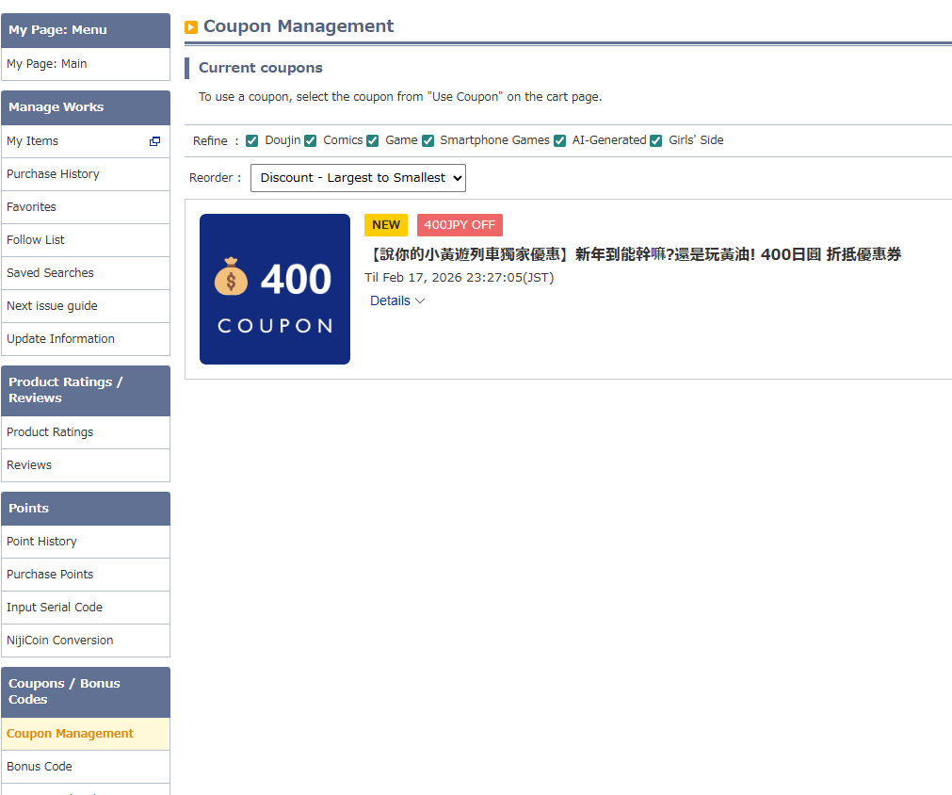
Task: Click the 400 coupon thumbnail image
Action: click(275, 289)
